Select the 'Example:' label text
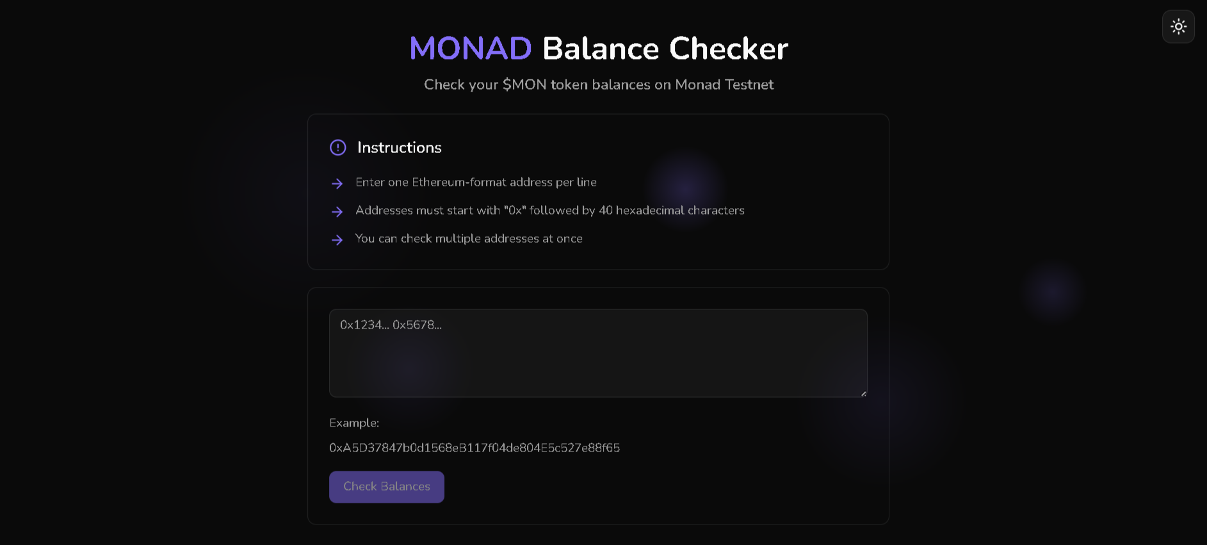 (354, 423)
